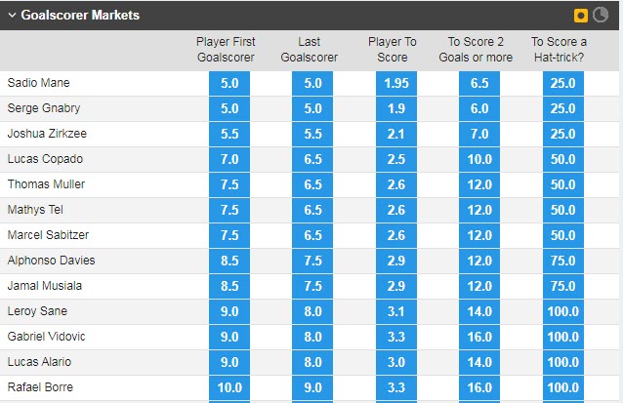Image resolution: width=623 pixels, height=403 pixels.
Task: Click the grey clock icon in header
Action: (601, 16)
